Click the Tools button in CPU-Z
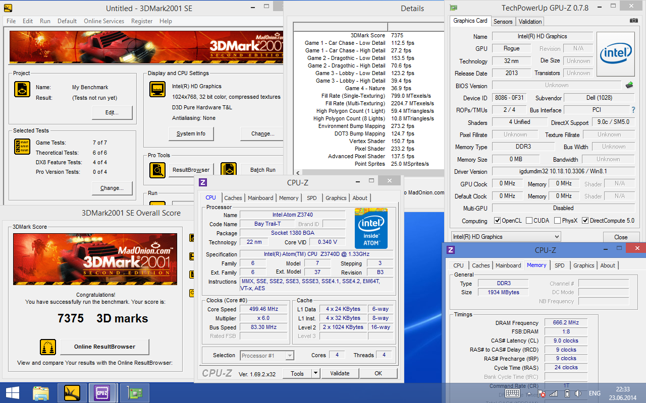This screenshot has width=646, height=403. tap(297, 373)
